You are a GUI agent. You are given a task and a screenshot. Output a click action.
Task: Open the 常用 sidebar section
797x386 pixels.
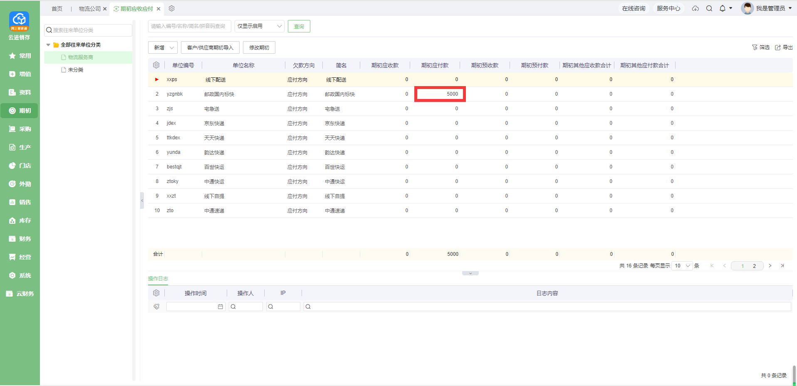(x=20, y=56)
